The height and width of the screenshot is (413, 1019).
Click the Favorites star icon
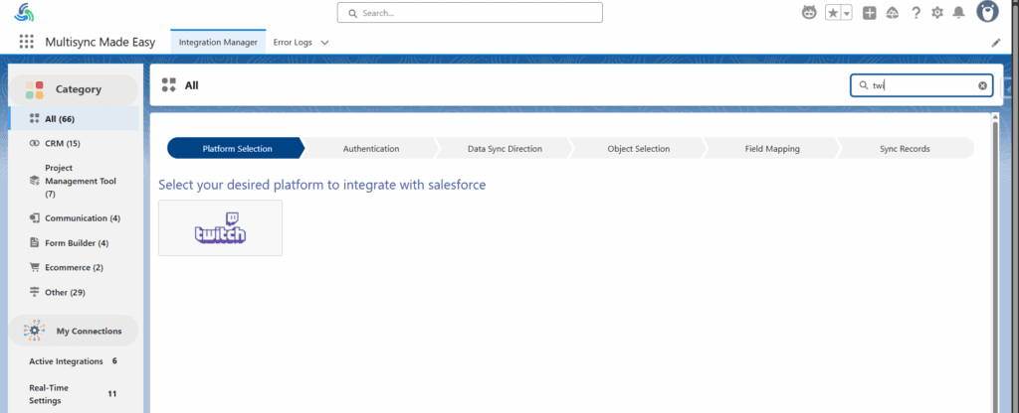(x=833, y=13)
